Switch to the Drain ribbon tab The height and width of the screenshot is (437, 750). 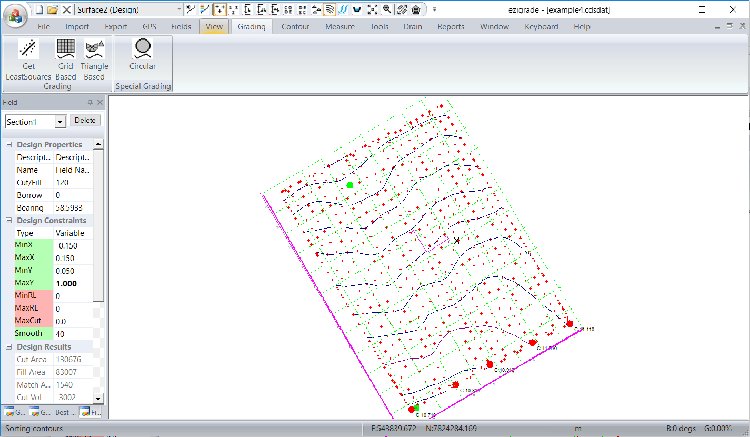coord(413,27)
